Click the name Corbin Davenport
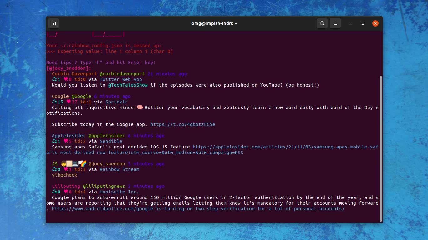The image size is (428, 240). (74, 74)
